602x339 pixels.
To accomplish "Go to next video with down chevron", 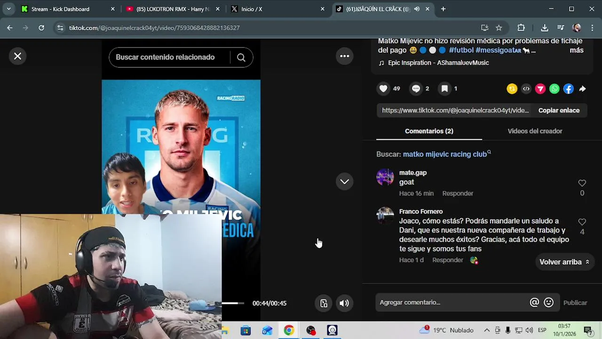I will coord(345,182).
